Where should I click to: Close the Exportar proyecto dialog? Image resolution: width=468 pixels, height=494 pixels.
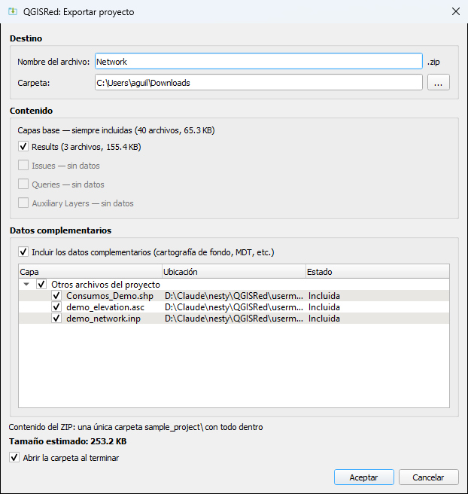click(456, 11)
